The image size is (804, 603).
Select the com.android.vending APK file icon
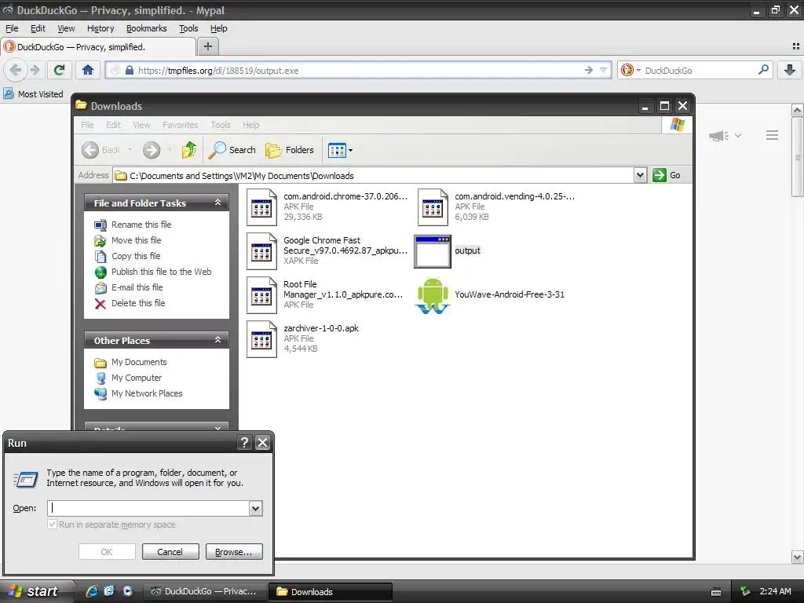pos(433,207)
